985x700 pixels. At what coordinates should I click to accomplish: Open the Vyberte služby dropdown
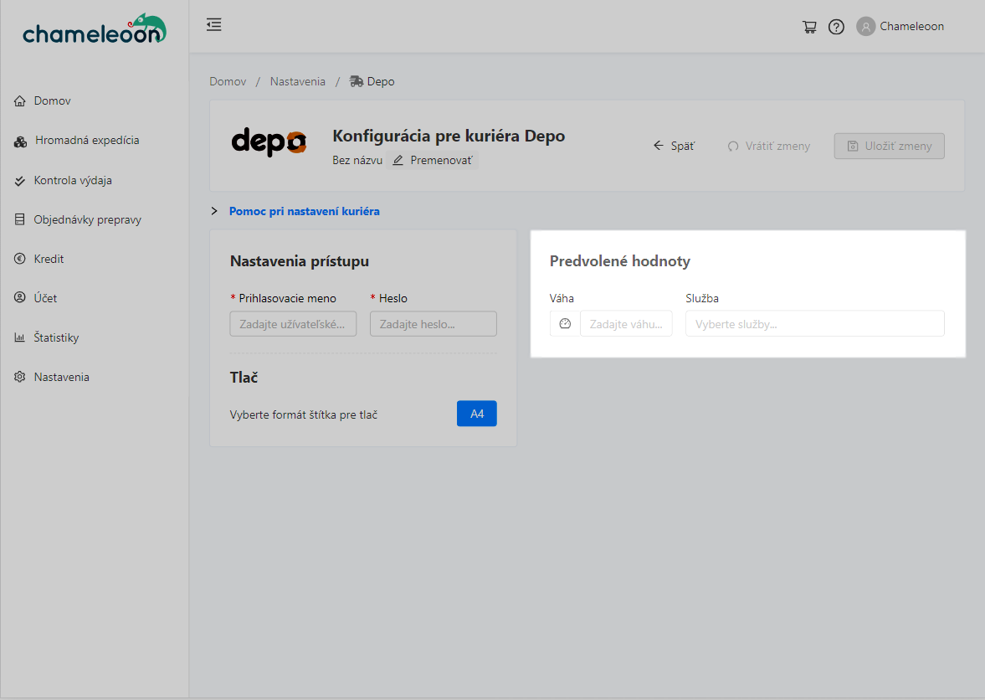814,322
